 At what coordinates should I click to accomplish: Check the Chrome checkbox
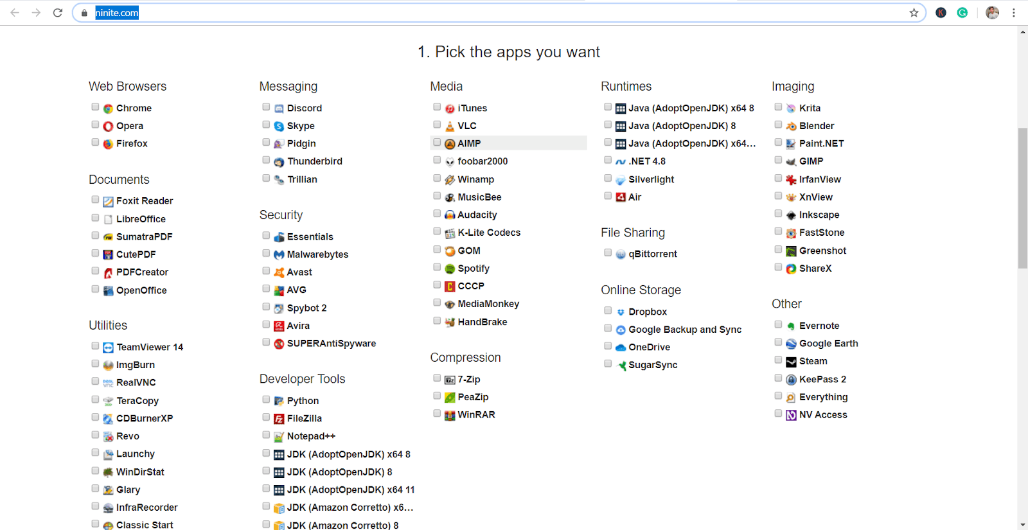coord(95,107)
